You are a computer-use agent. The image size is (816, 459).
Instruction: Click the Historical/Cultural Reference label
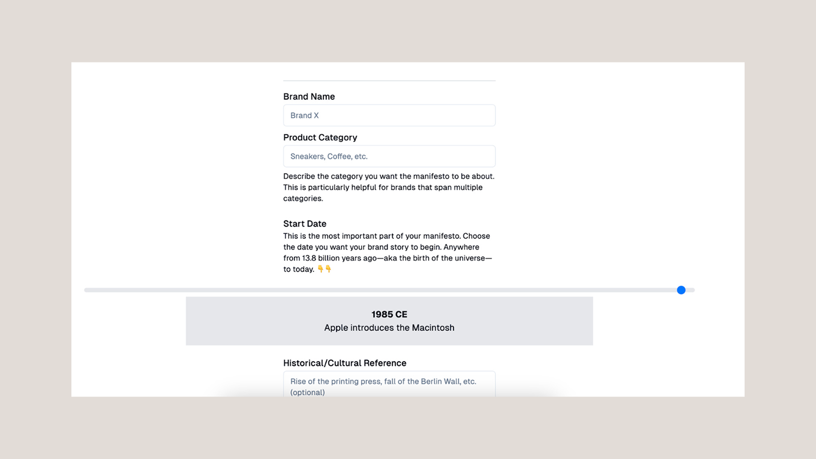pyautogui.click(x=345, y=363)
